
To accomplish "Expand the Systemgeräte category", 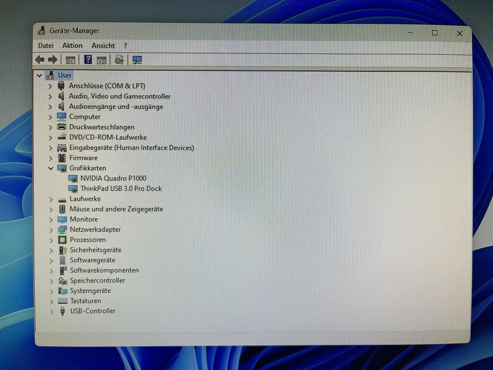I will pos(51,291).
